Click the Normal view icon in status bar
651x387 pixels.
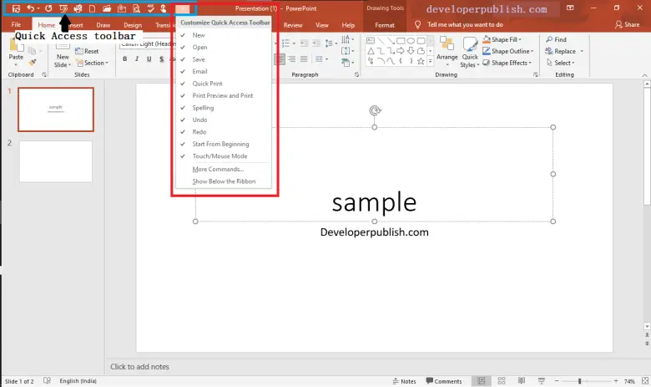pos(482,381)
